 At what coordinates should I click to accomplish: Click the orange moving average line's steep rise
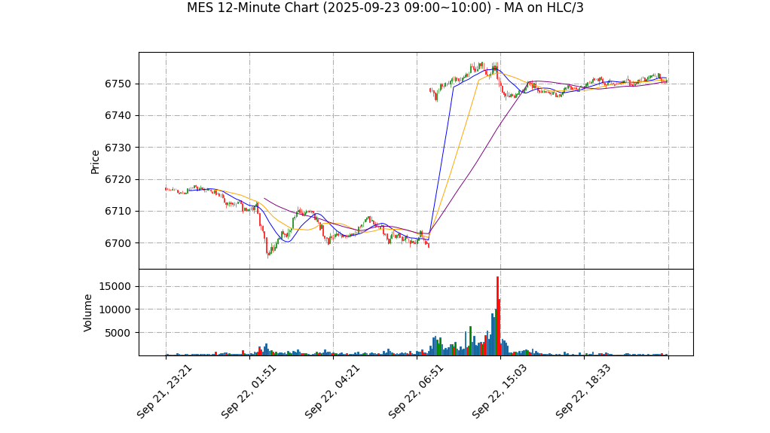tap(454, 157)
